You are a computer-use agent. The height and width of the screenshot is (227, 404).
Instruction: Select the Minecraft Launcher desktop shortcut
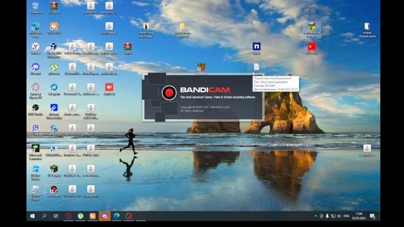pyautogui.click(x=35, y=151)
